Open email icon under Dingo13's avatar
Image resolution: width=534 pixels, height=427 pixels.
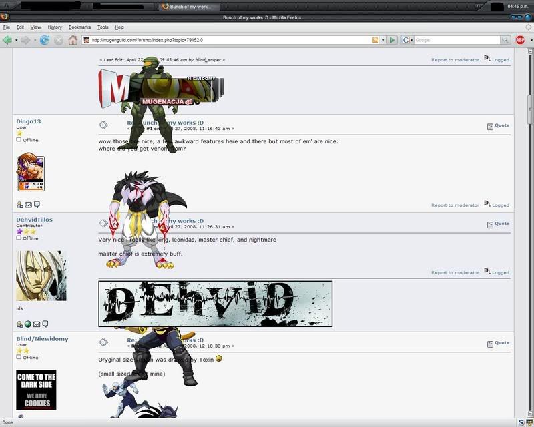click(28, 205)
